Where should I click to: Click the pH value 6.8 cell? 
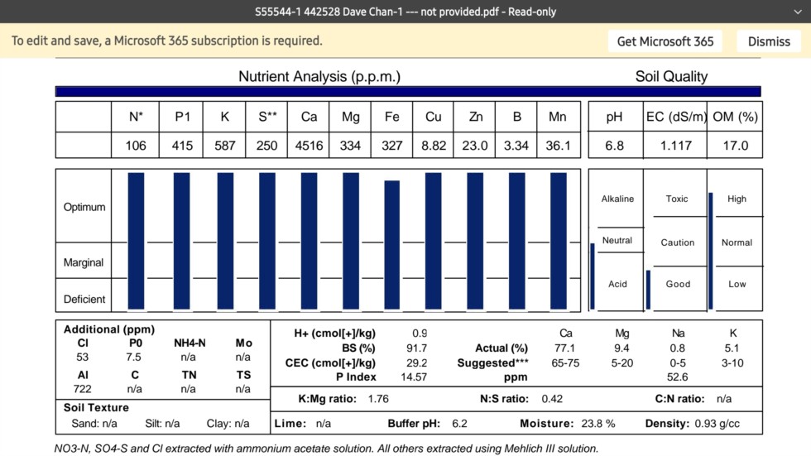pos(613,146)
